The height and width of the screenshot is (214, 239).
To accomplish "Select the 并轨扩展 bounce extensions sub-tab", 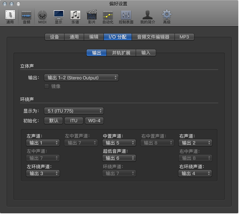I will 121,53.
